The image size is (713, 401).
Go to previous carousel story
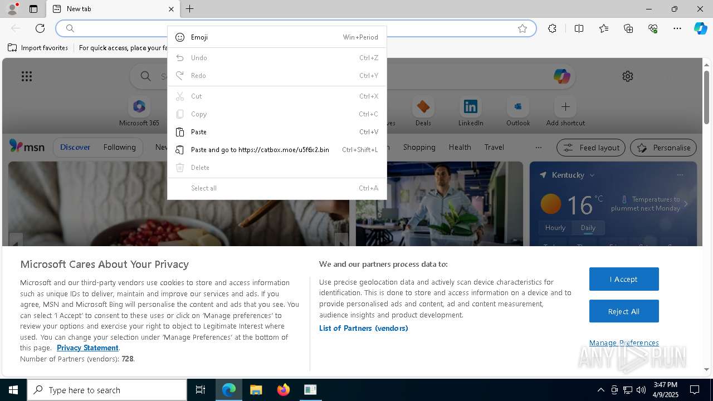(x=16, y=241)
